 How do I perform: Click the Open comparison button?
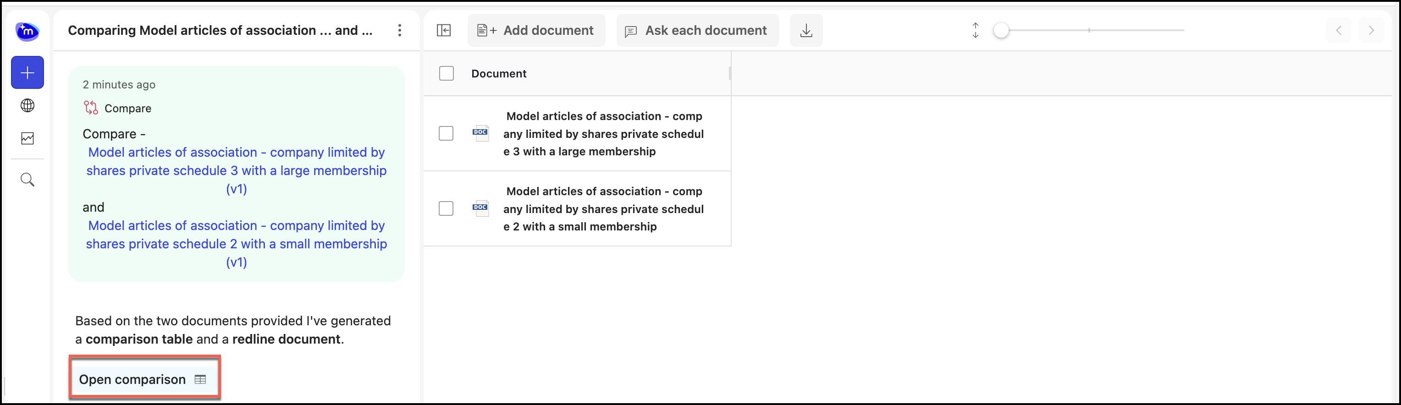(x=143, y=379)
